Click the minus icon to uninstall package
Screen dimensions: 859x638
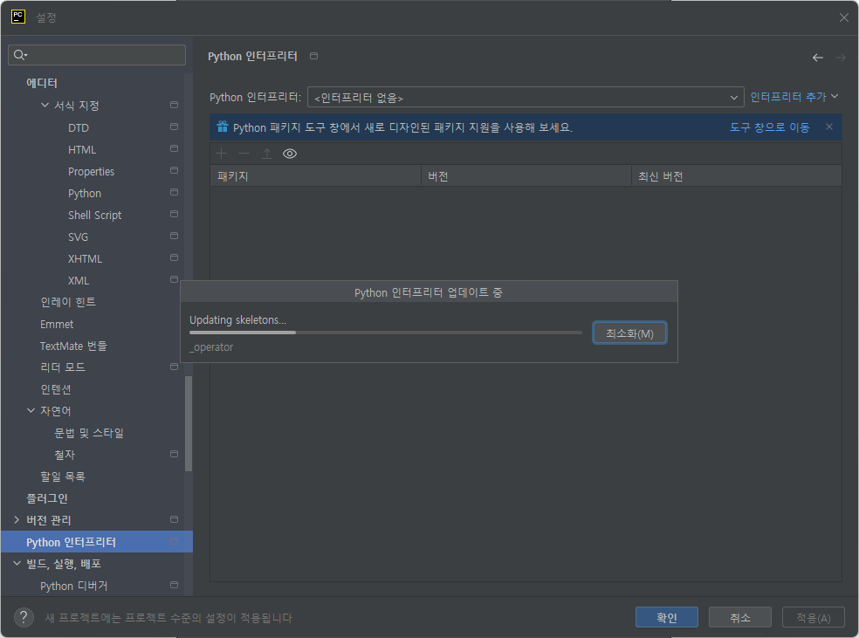244,154
